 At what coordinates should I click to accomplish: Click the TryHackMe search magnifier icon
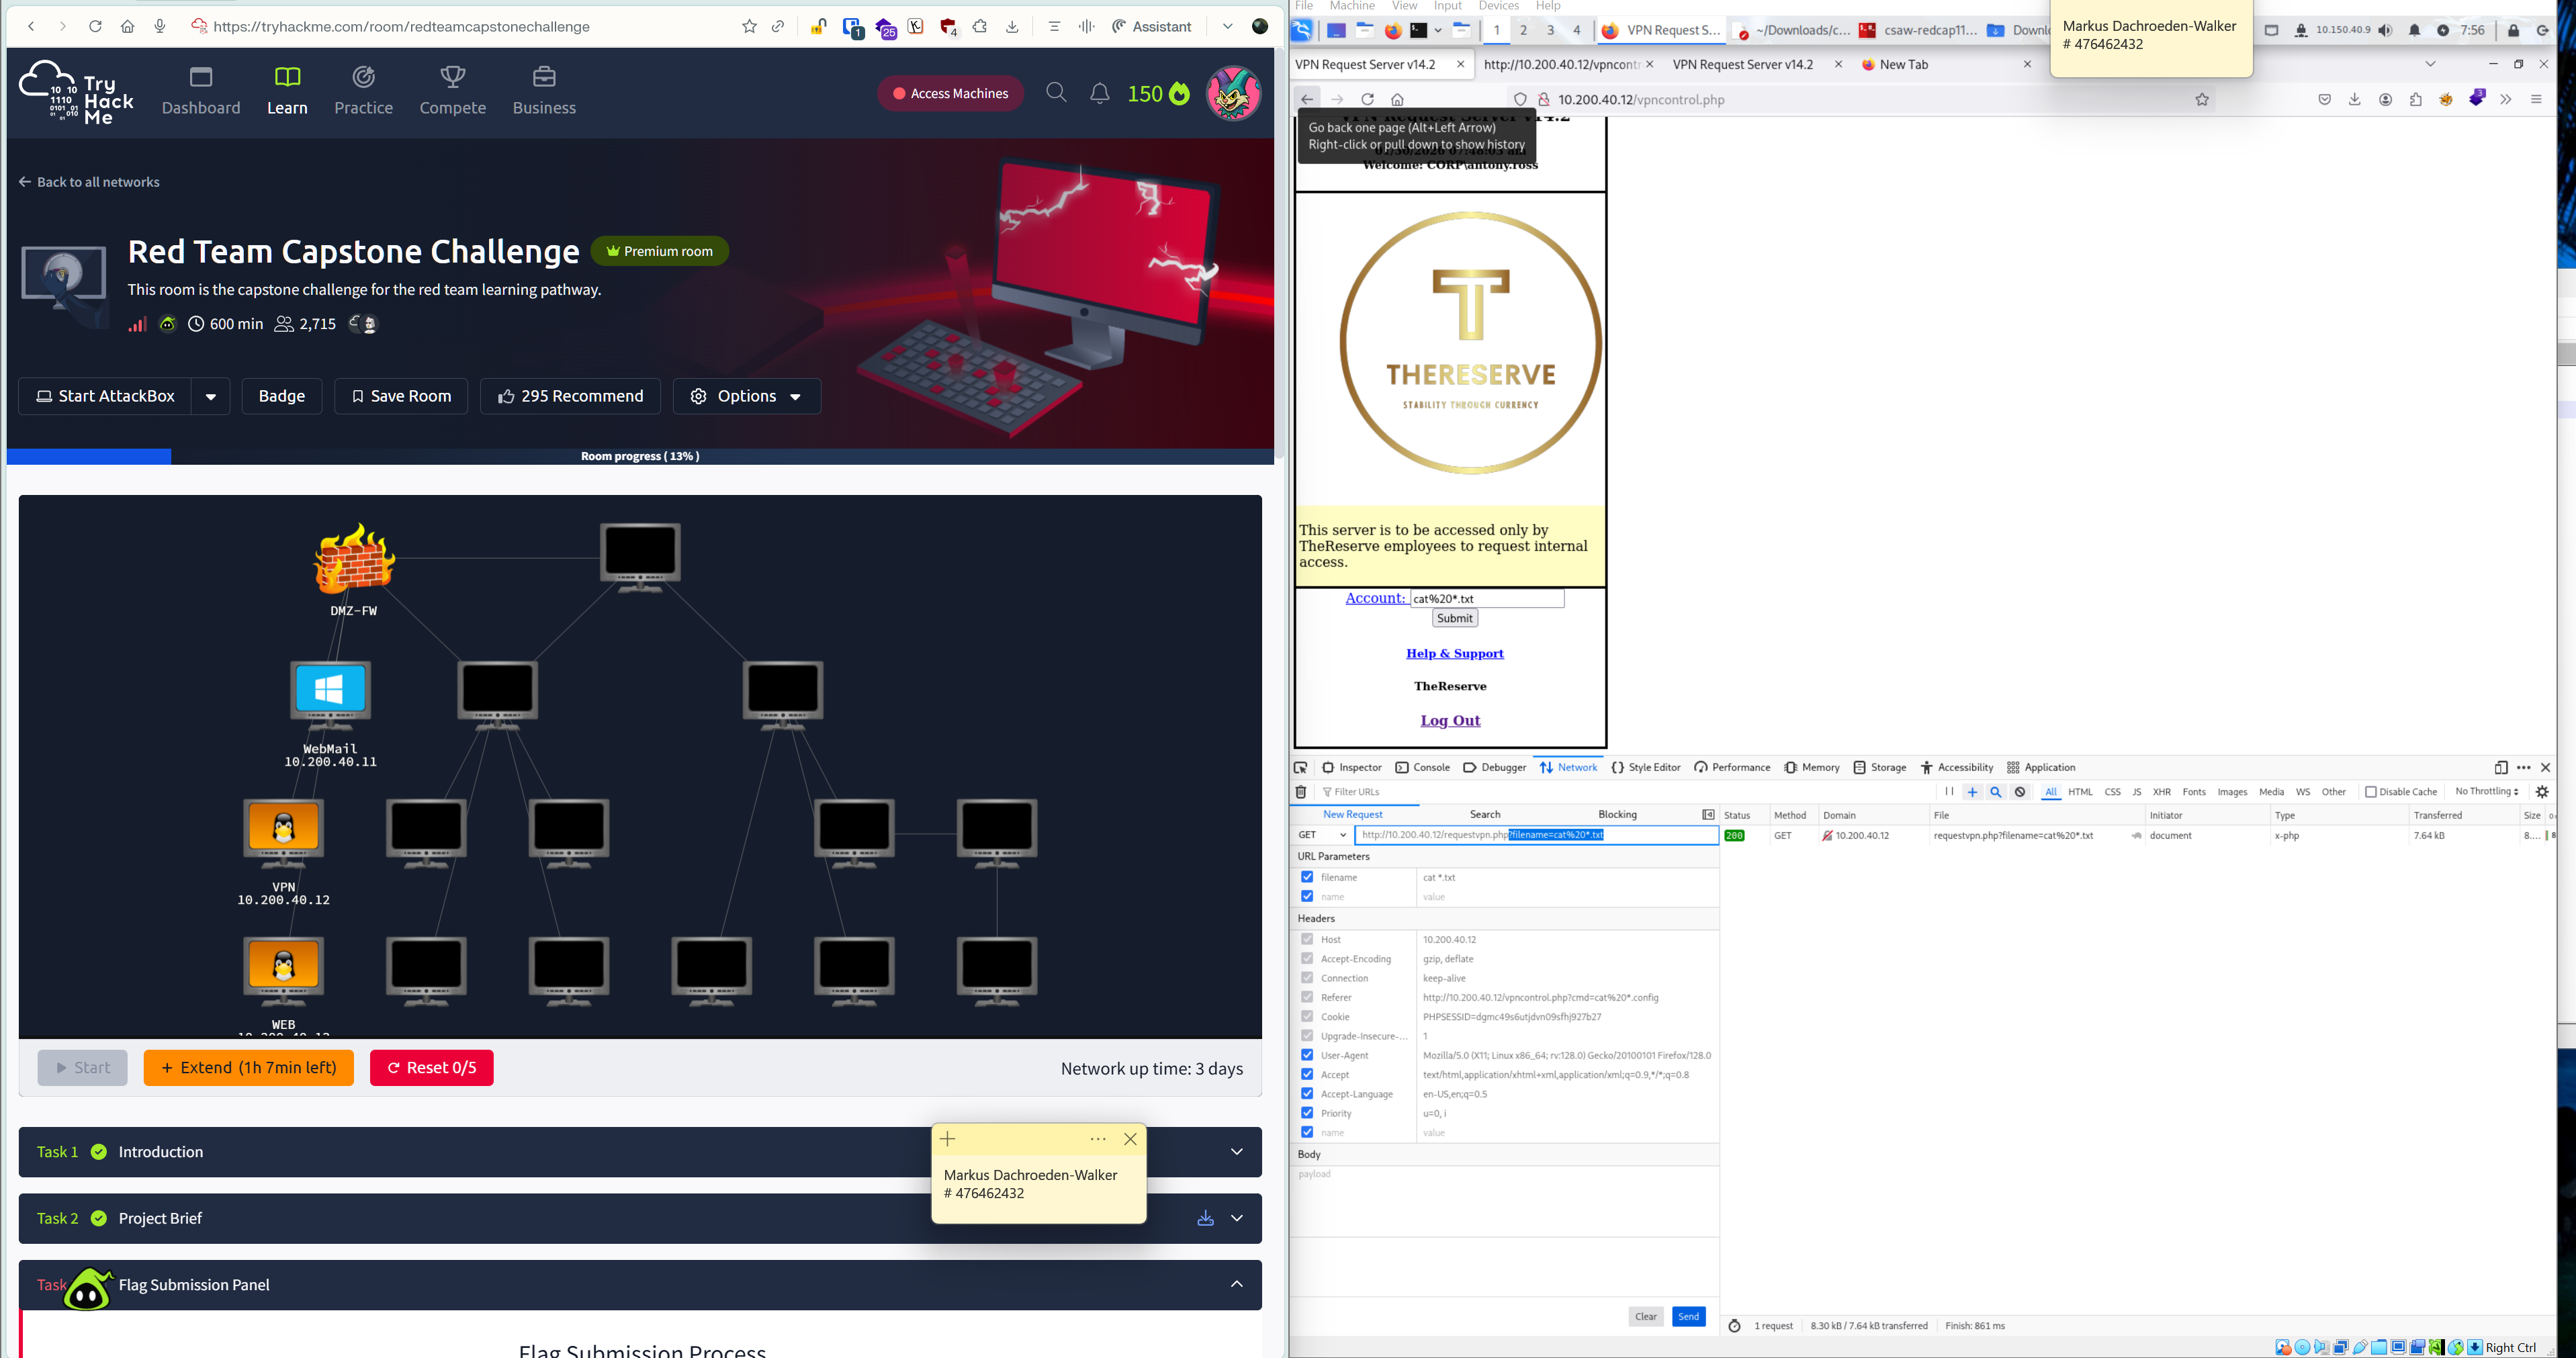tap(1056, 93)
